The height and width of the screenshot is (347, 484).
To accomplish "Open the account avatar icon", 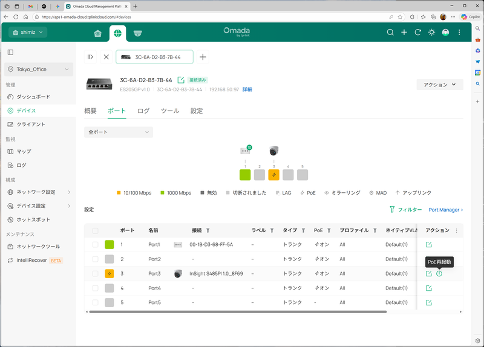I will click(x=445, y=33).
